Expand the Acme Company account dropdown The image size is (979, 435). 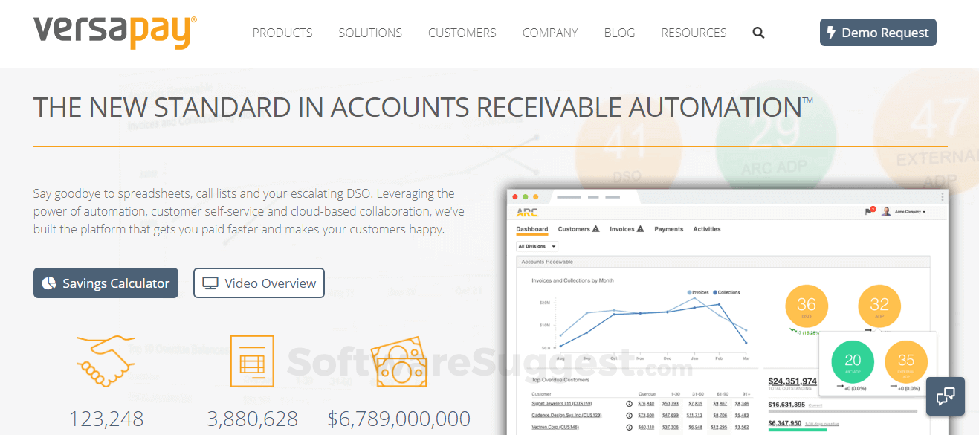[x=911, y=212]
